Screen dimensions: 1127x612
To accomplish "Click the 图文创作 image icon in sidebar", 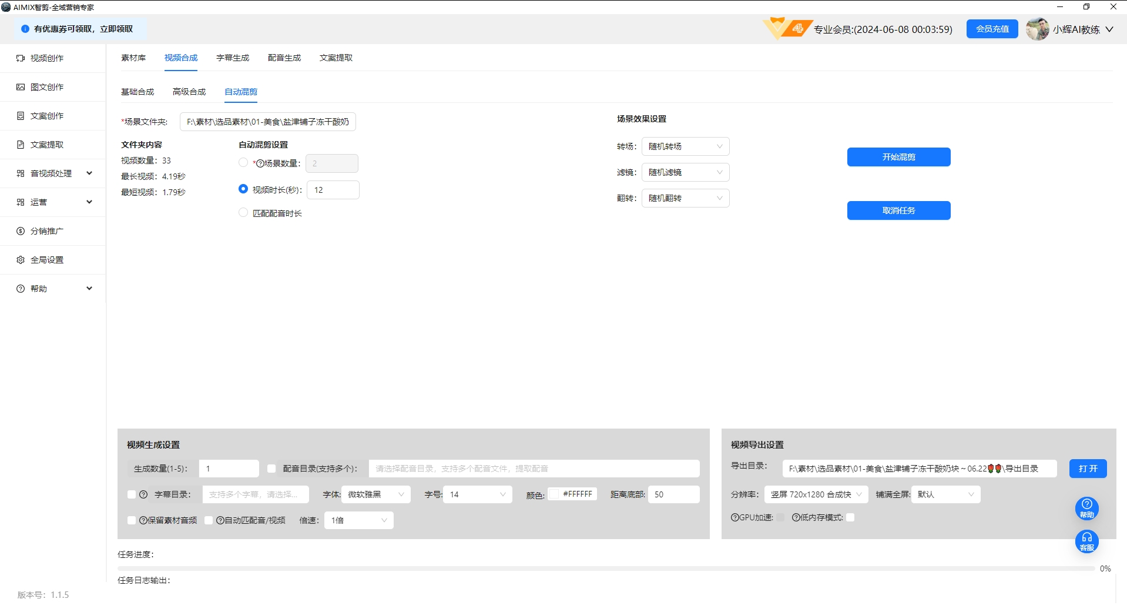I will pyautogui.click(x=21, y=87).
